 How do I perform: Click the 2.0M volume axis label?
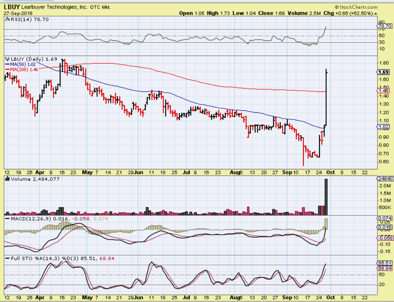click(385, 186)
